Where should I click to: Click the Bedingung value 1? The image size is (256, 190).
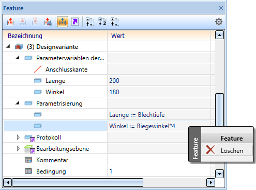pos(111,171)
